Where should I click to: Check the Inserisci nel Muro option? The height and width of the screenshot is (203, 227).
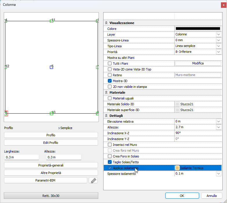(110, 145)
